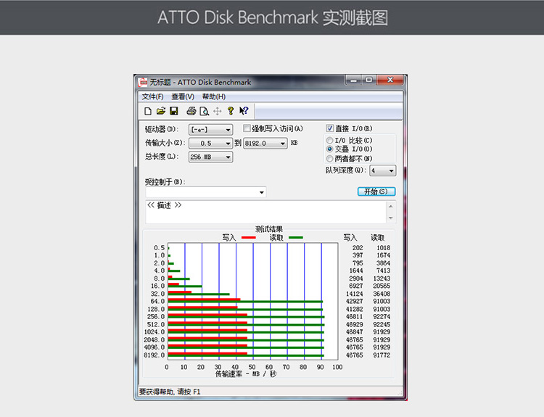Click the description box scroll down arrow
The width and height of the screenshot is (544, 417).
pyautogui.click(x=391, y=218)
